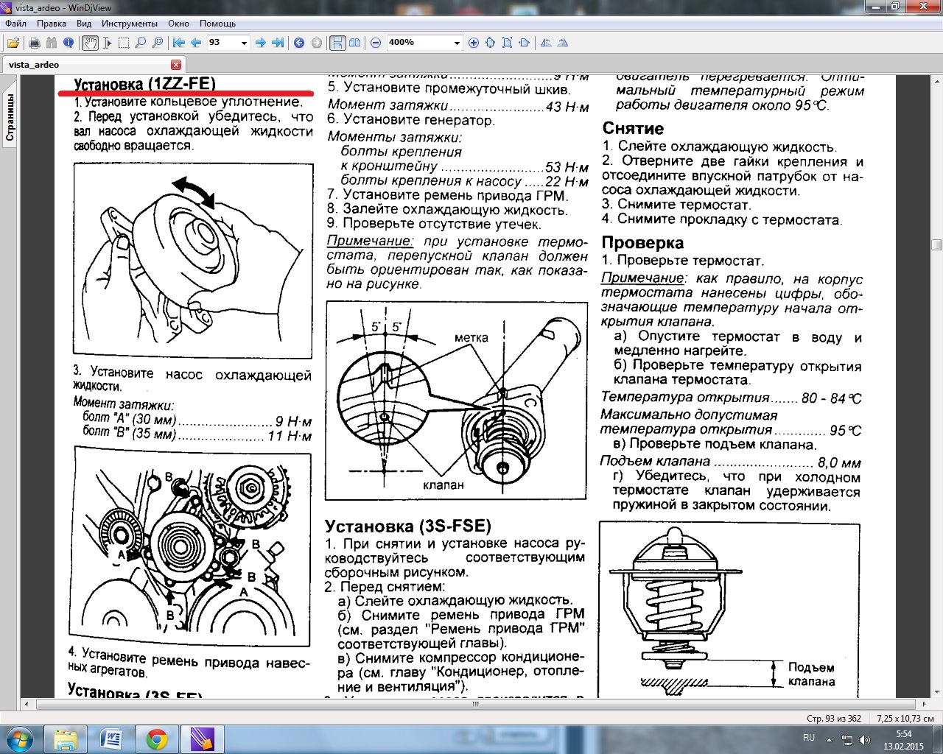Viewport: 943px width, 754px height.
Task: Click the Open file folder icon
Action: point(13,43)
